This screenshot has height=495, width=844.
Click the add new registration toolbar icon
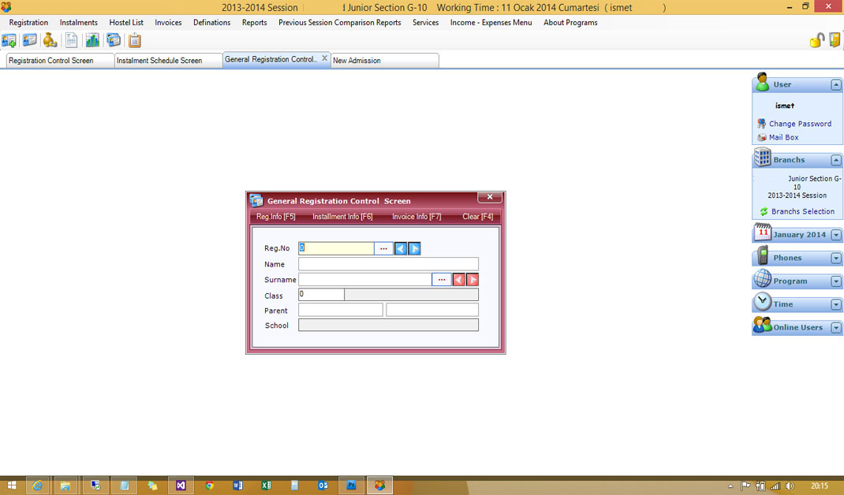tap(9, 40)
